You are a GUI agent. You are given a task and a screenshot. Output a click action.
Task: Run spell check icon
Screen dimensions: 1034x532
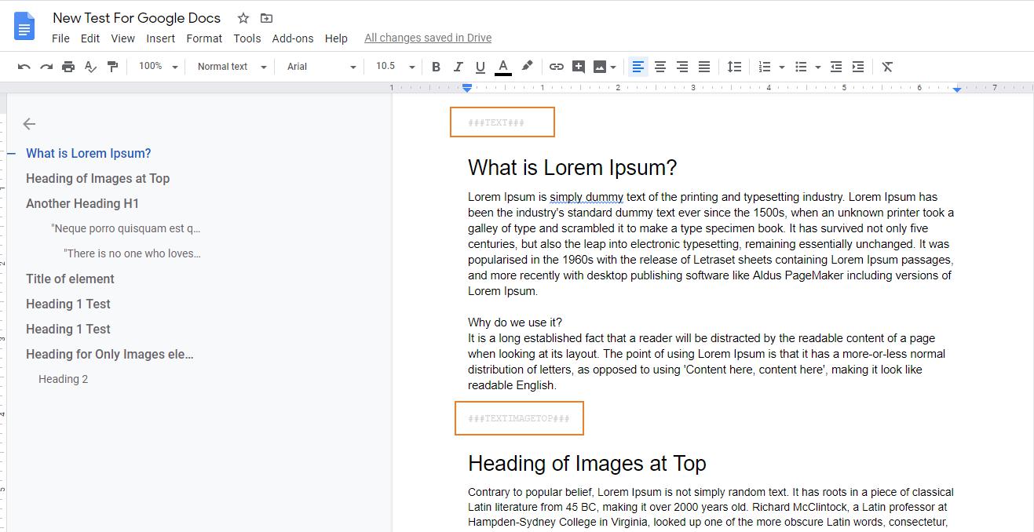[x=90, y=67]
